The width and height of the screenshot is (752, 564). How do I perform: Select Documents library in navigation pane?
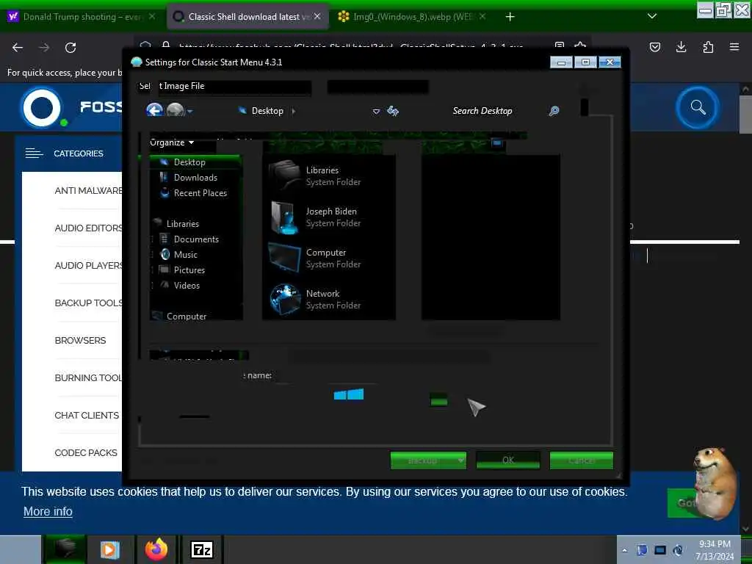coord(196,239)
